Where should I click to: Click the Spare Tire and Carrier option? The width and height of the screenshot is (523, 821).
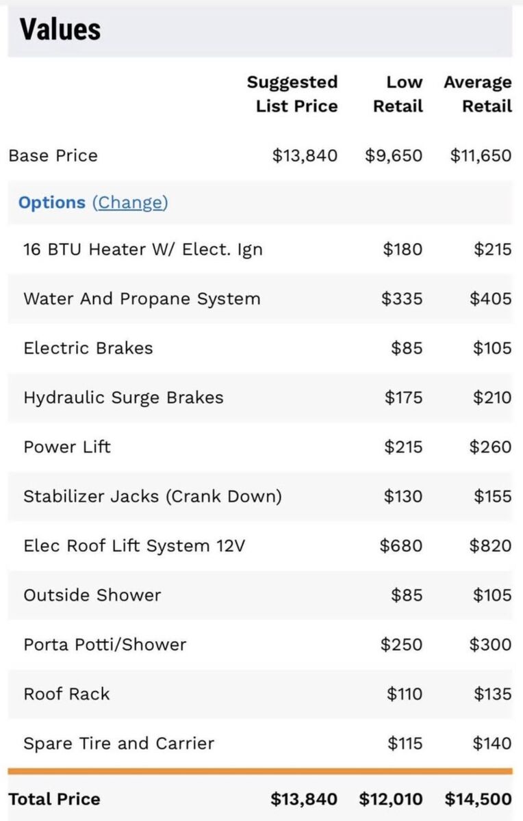click(x=119, y=743)
